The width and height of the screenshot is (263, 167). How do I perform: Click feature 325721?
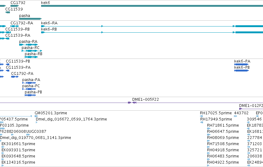point(249,153)
